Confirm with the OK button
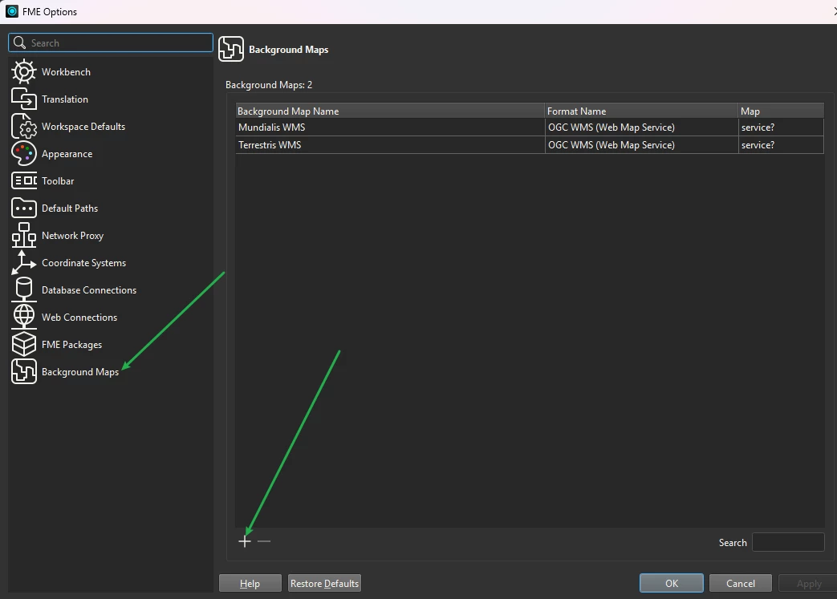The image size is (837, 599). click(672, 583)
